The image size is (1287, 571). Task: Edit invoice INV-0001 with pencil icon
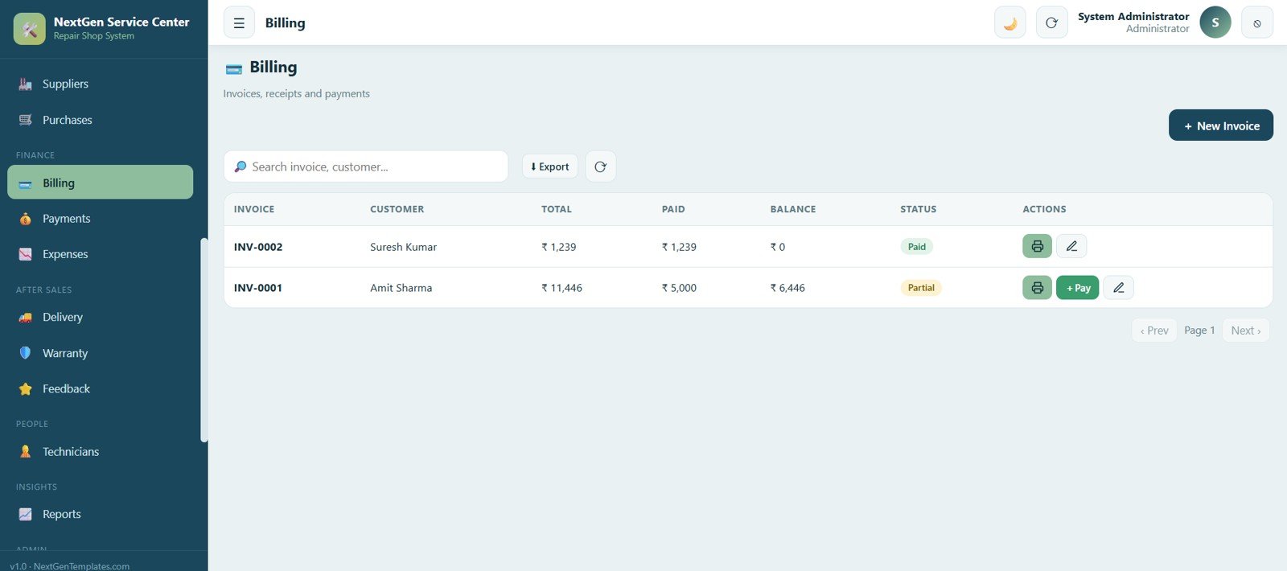click(x=1118, y=288)
